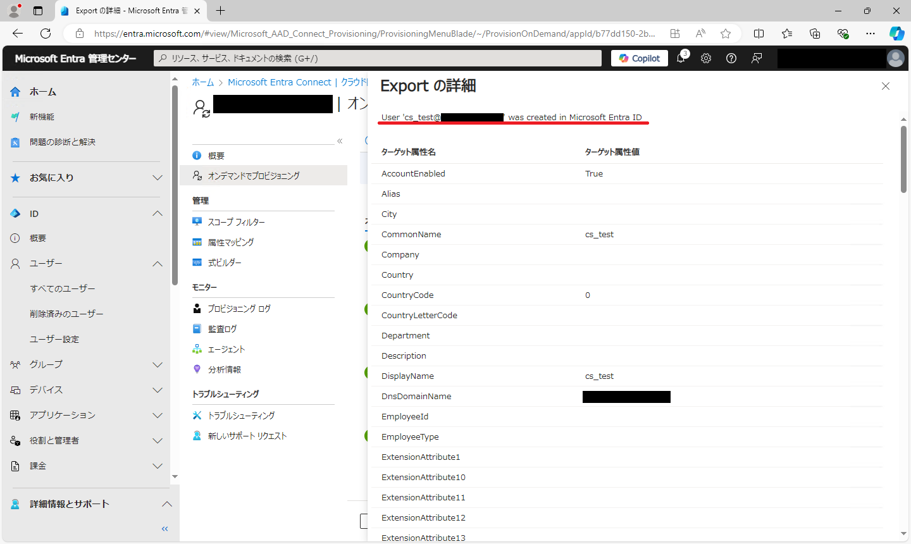Screen dimensions: 911x544
Task: Expand the デバイス section chevron
Action: pyautogui.click(x=158, y=390)
